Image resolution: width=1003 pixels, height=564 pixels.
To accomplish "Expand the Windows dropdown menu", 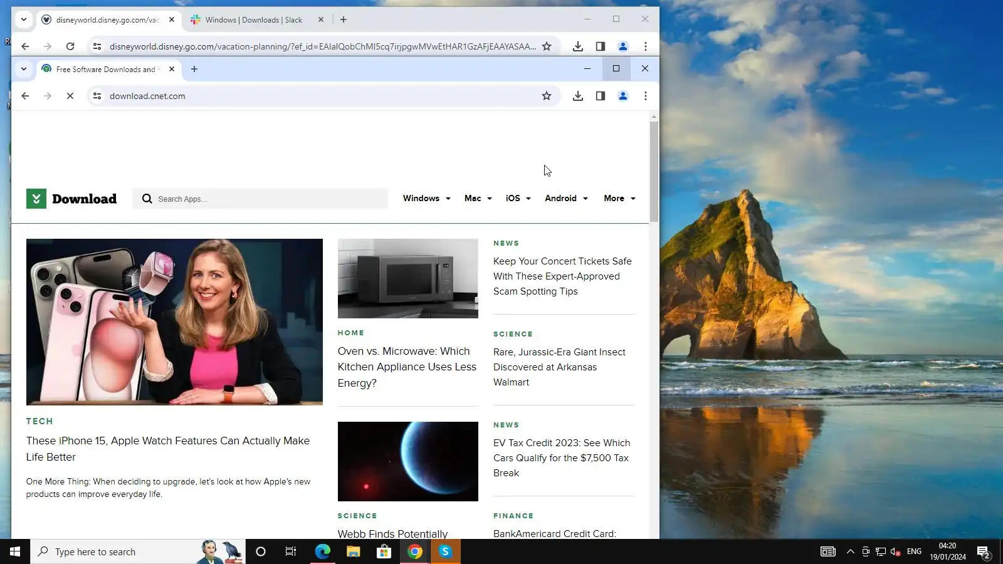I will point(427,198).
